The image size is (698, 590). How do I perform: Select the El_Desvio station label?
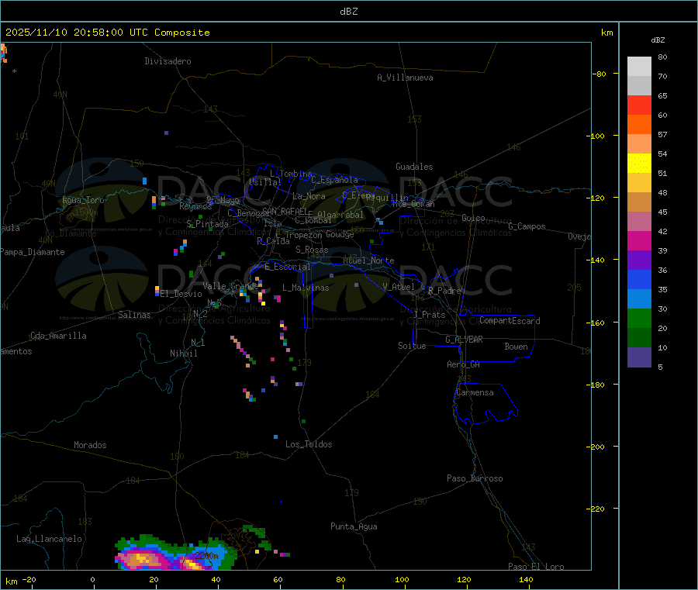coord(181,294)
